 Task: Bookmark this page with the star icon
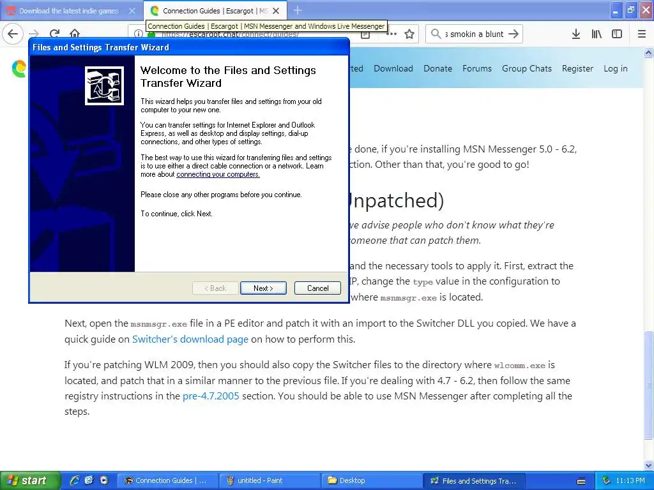coord(409,34)
